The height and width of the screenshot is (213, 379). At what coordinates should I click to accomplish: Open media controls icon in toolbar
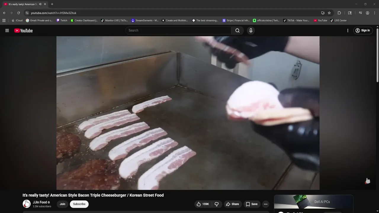tap(360, 13)
